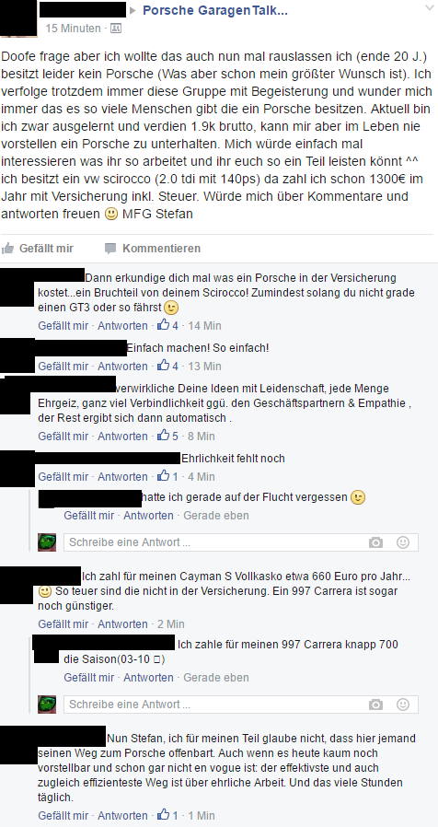
Task: Like the main post with Gefällt mir
Action: tap(46, 248)
